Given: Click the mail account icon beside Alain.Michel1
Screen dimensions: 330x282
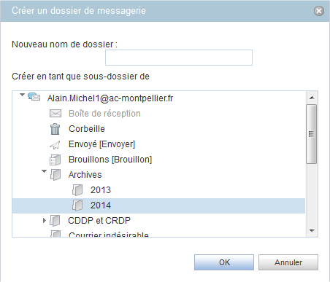Looking at the screenshot, I should pos(34,97).
